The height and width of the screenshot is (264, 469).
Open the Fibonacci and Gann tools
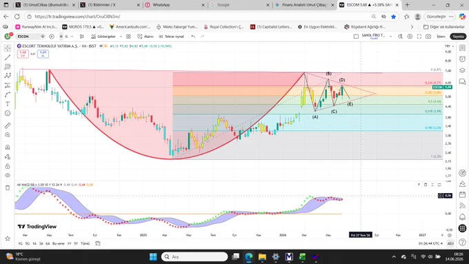(x=8, y=67)
